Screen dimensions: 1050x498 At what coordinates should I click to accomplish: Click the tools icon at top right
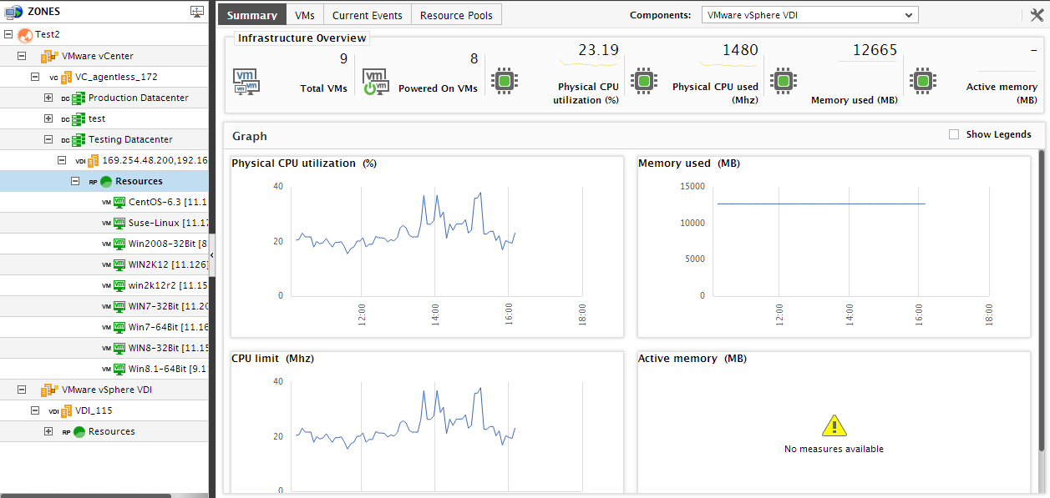(1037, 14)
